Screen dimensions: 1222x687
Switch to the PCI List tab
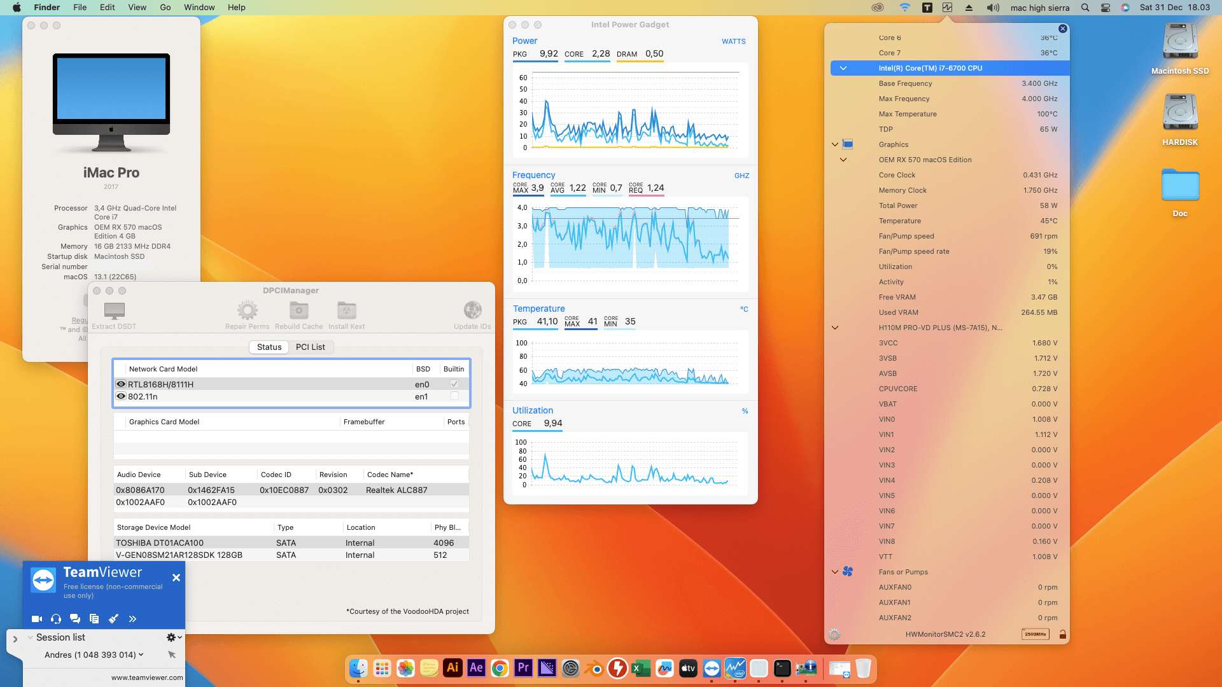[x=310, y=347]
